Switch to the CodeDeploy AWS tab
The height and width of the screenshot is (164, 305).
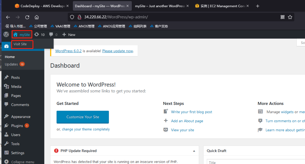42,6
